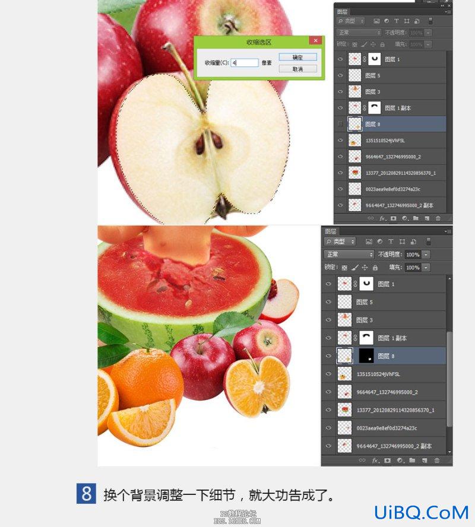Viewport: 475px width, 527px height.
Task: Open upper Layers panel flyout menu
Action: coord(448,12)
